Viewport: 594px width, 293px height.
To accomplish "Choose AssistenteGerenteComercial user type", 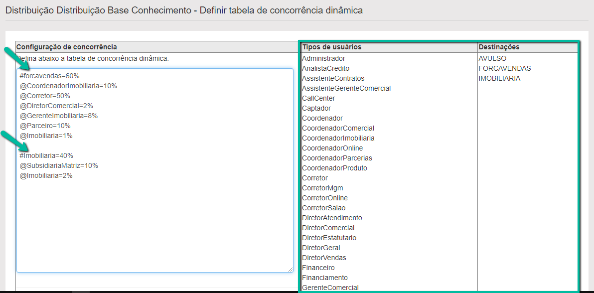I will (x=346, y=88).
